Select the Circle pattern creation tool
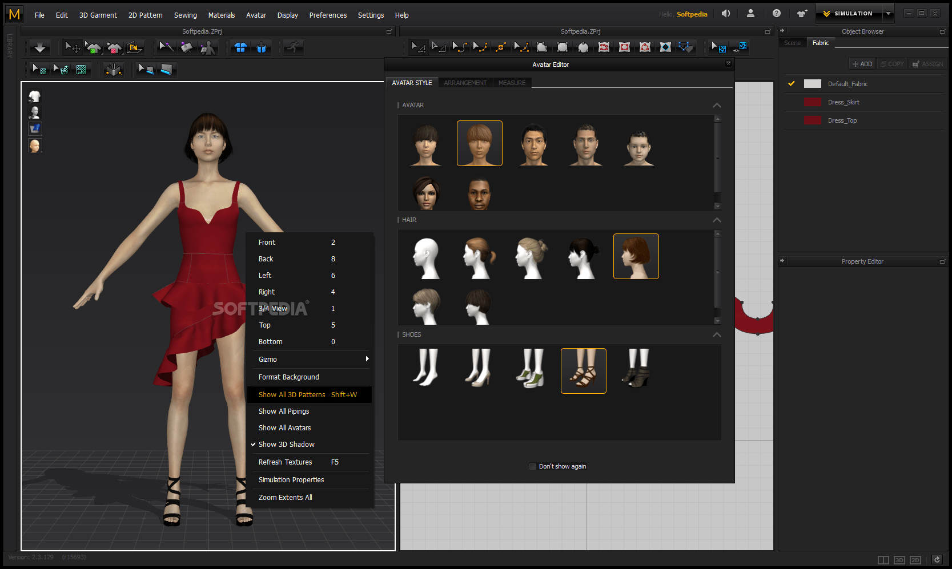The image size is (952, 569). pyautogui.click(x=583, y=47)
